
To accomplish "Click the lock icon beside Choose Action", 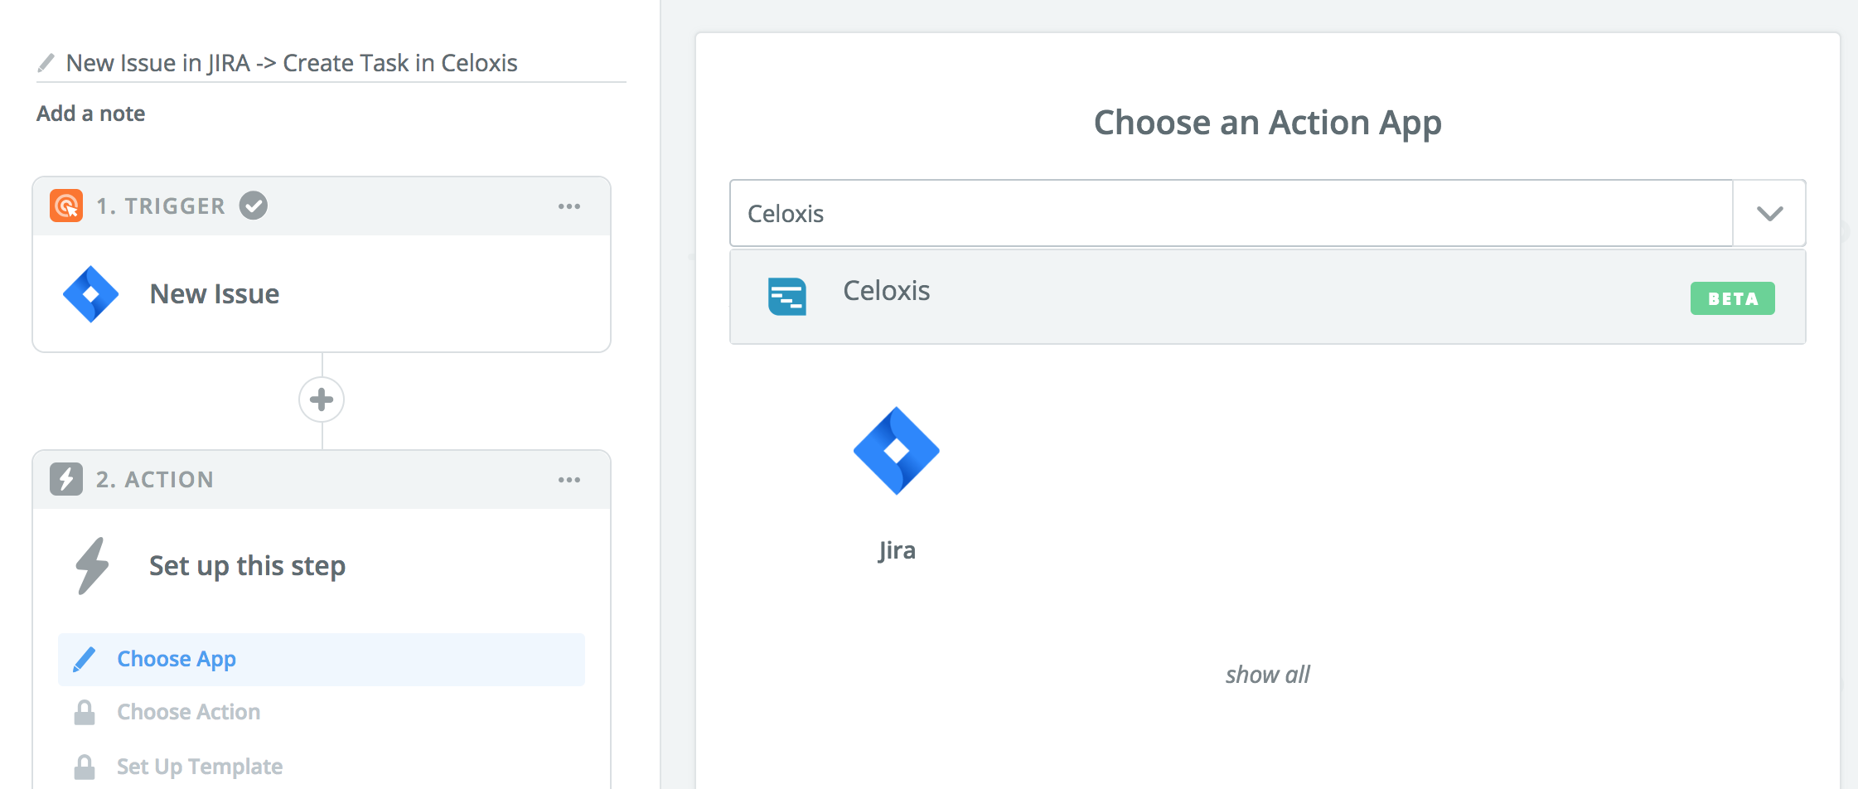I will (85, 712).
